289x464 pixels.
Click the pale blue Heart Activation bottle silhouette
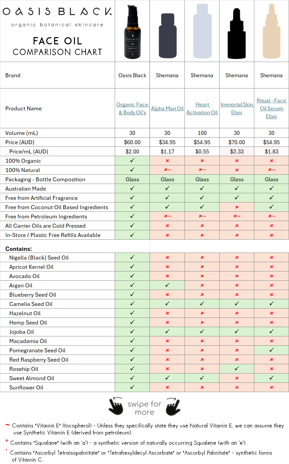tap(202, 31)
